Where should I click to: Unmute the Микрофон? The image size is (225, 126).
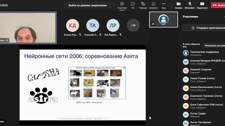[190, 6]
